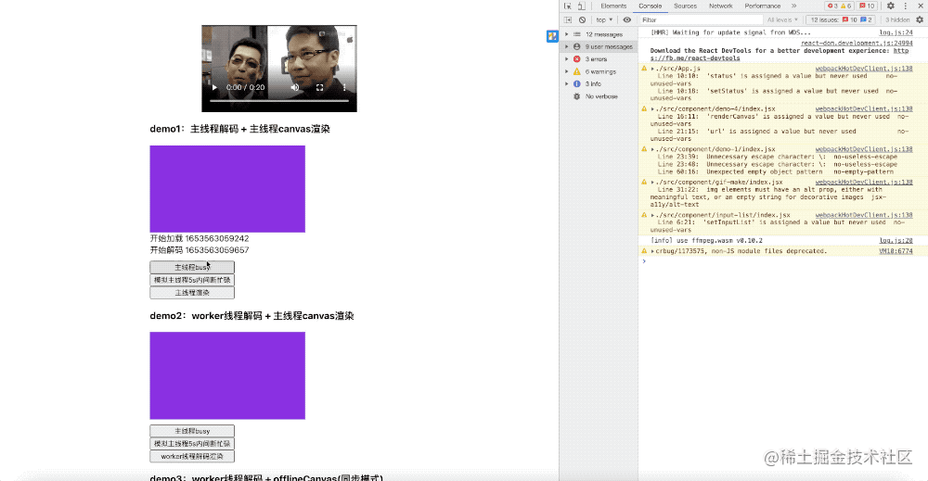Toggle the device toolbar icon
The width and height of the screenshot is (928, 481).
[x=581, y=6]
